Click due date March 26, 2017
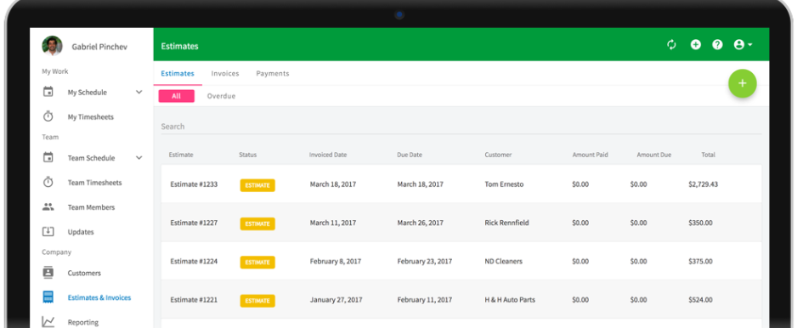The height and width of the screenshot is (328, 803). tap(421, 223)
